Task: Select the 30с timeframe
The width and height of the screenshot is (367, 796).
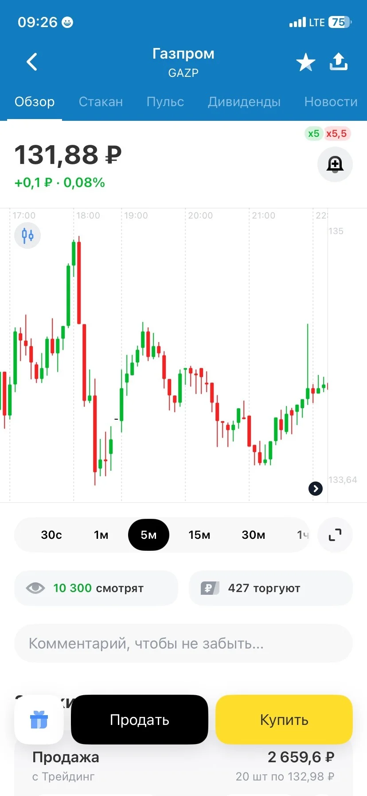Action: pyautogui.click(x=51, y=535)
